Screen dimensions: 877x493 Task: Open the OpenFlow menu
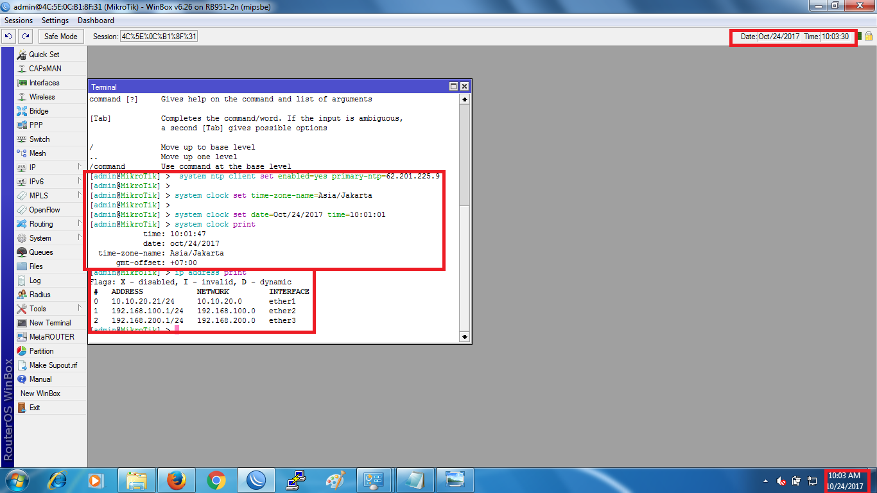(51, 210)
